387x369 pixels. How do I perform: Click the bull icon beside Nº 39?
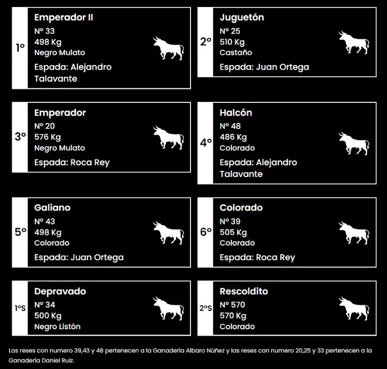coord(354,232)
